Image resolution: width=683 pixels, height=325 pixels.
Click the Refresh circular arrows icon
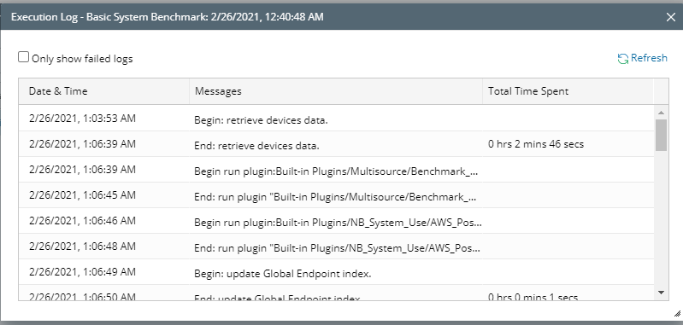click(622, 58)
